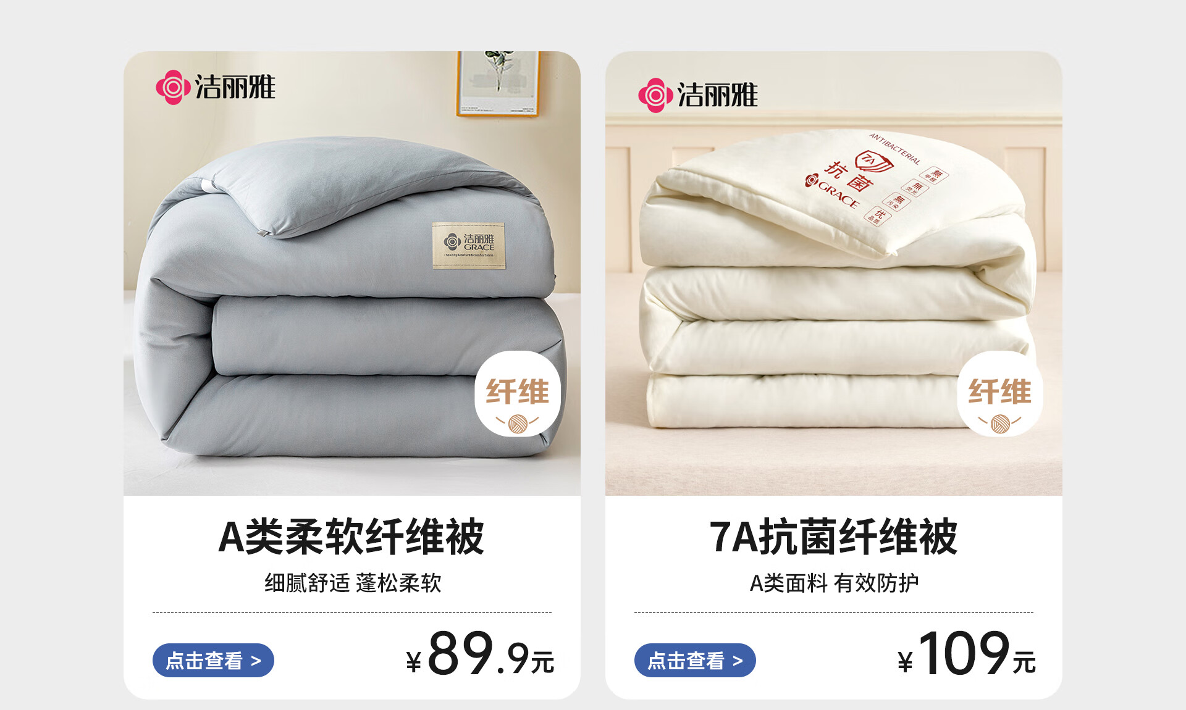The width and height of the screenshot is (1186, 710).
Task: Click the 7A antibacterial shield emblem
Action: (x=873, y=162)
